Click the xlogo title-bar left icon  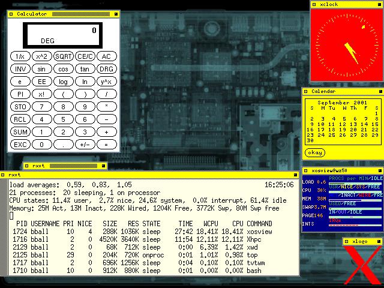tap(346, 241)
